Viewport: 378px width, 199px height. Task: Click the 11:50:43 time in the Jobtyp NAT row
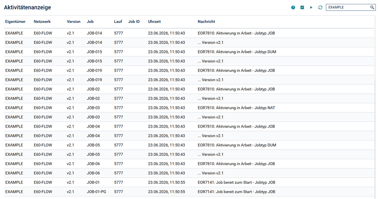pyautogui.click(x=166, y=108)
